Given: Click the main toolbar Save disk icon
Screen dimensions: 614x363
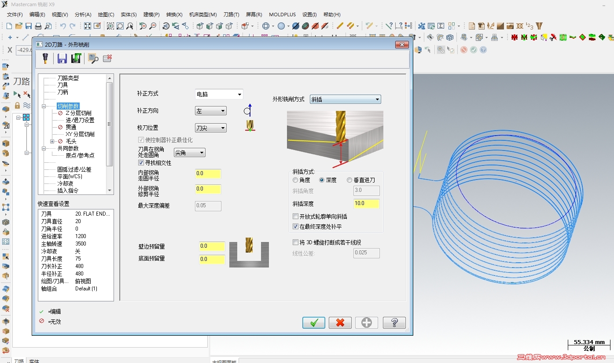Looking at the screenshot, I should click(29, 26).
